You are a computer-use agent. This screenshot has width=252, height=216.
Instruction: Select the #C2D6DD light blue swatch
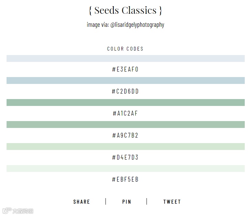point(125,80)
